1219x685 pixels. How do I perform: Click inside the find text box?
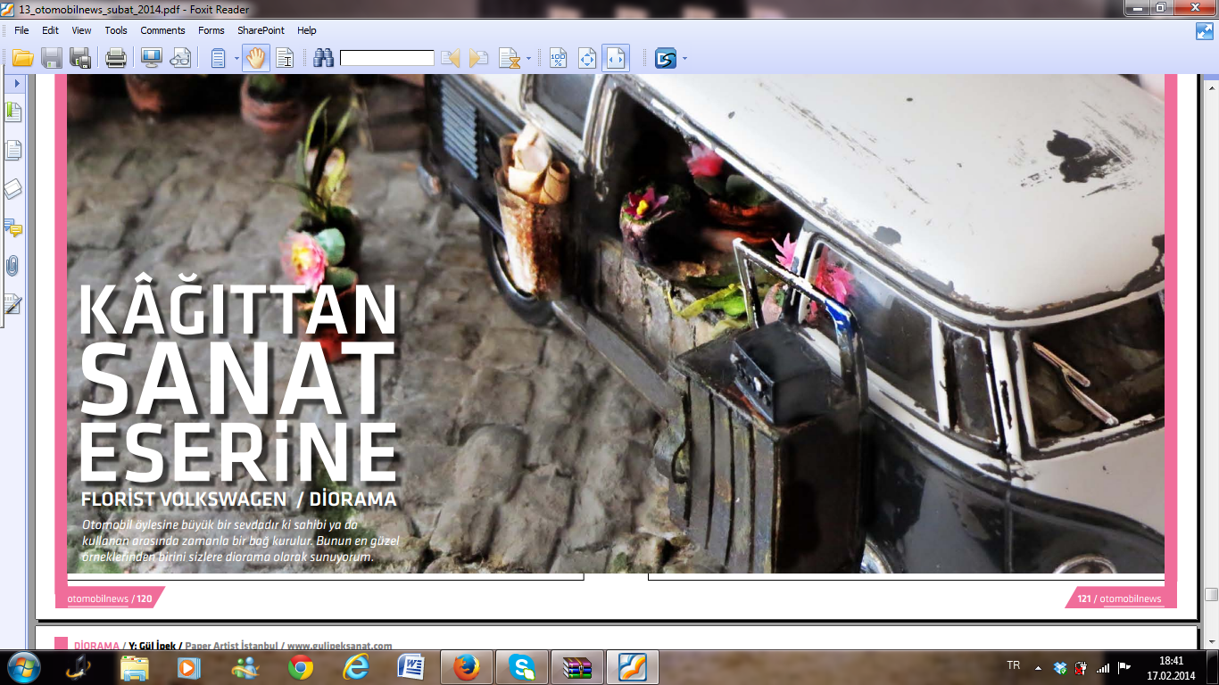(x=386, y=58)
